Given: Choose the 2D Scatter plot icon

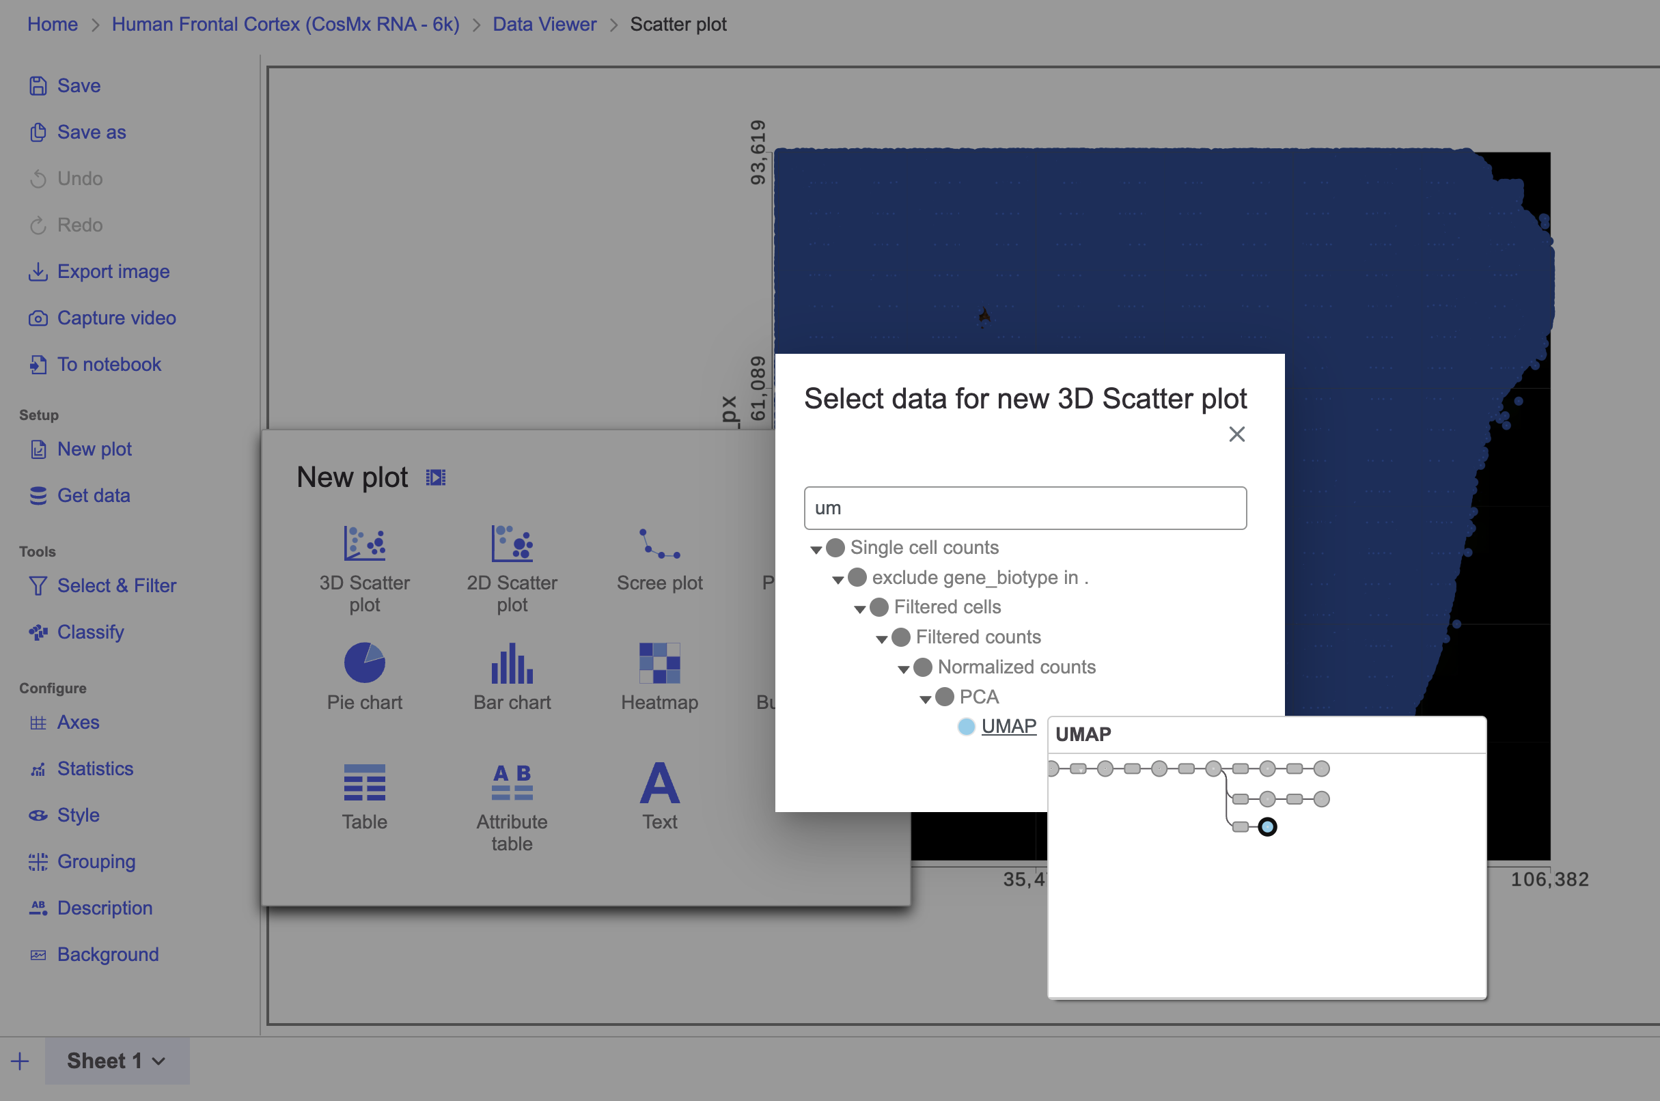Looking at the screenshot, I should (x=512, y=544).
